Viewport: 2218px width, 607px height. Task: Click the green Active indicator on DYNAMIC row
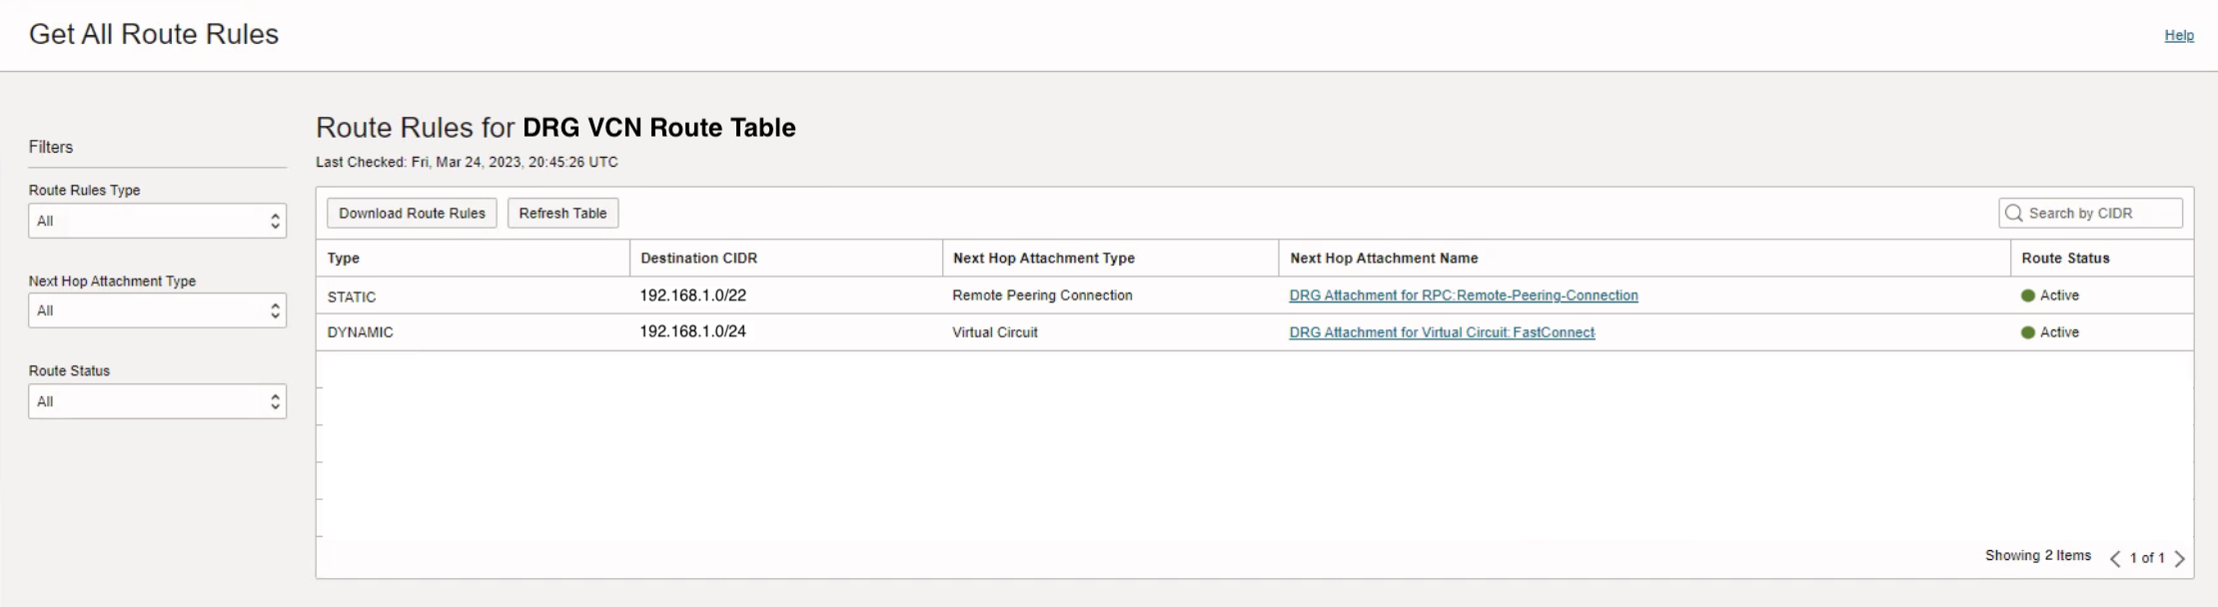point(2027,332)
